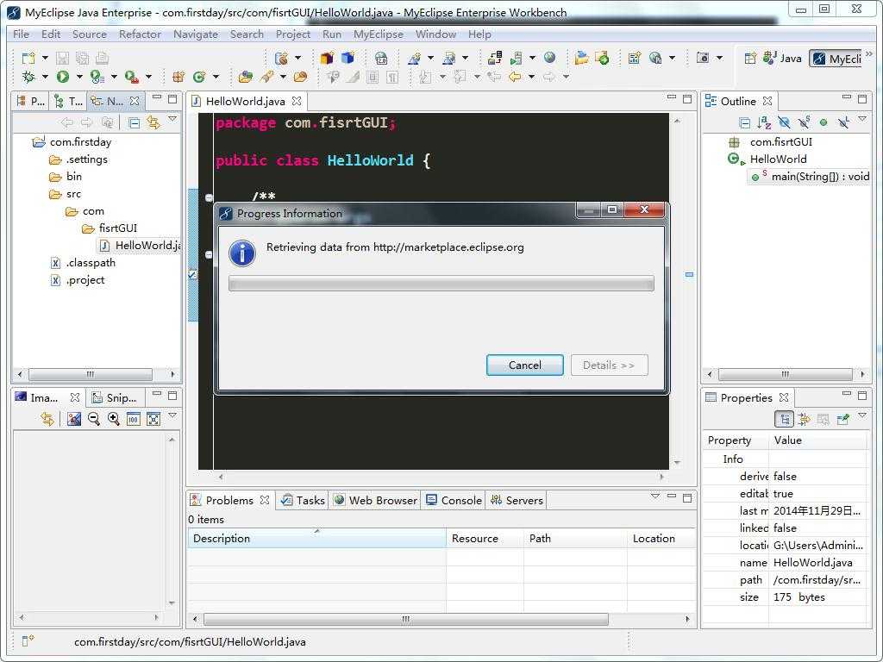Open the Web Browser globe toolbar icon

point(549,58)
